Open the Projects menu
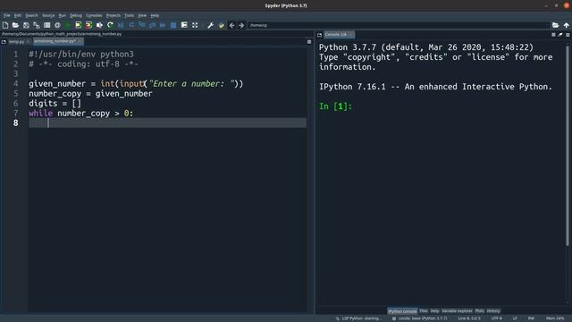 point(114,15)
